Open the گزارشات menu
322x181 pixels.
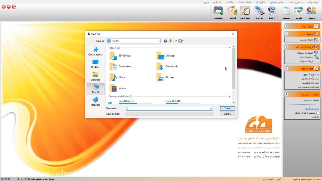tap(260, 2)
